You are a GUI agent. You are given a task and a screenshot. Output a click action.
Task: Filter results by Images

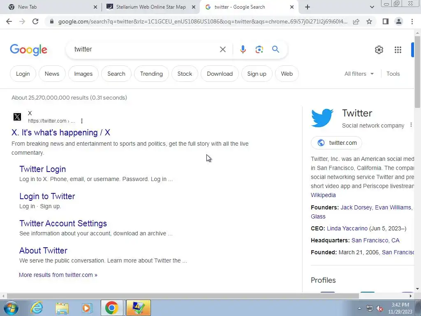coord(83,74)
